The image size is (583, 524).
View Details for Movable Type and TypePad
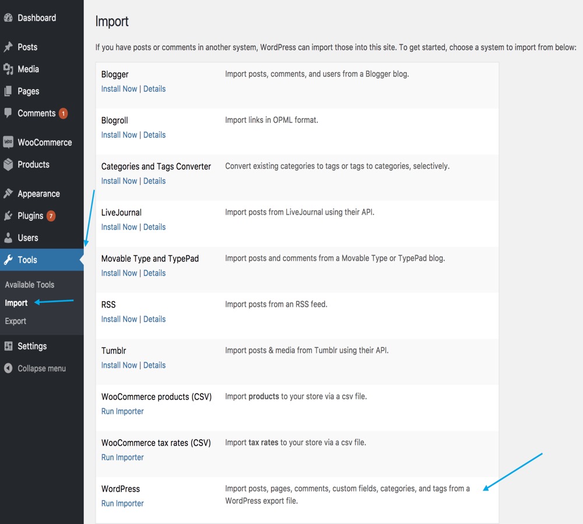click(154, 273)
